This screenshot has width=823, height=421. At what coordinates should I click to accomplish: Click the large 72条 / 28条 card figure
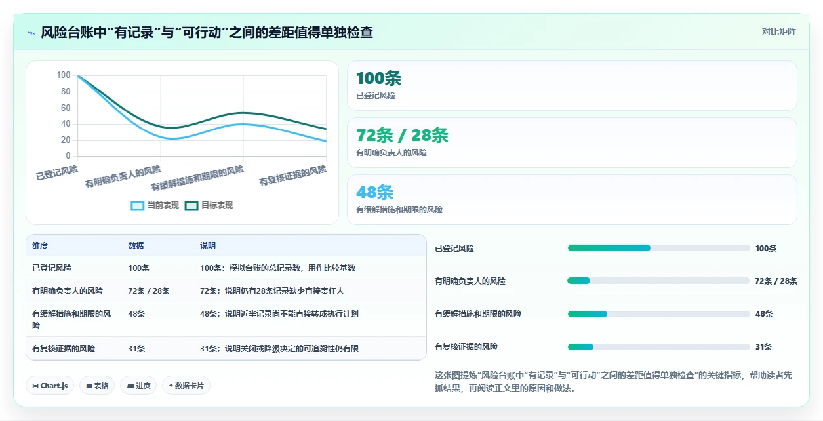pos(402,136)
